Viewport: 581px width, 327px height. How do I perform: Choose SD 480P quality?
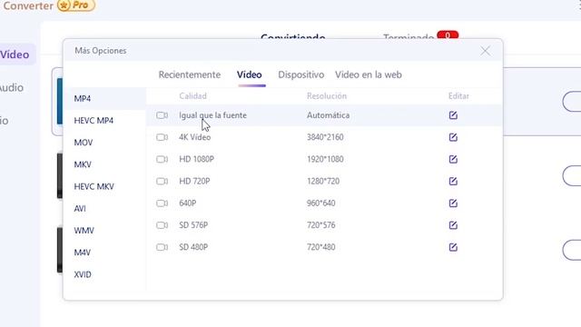click(193, 247)
